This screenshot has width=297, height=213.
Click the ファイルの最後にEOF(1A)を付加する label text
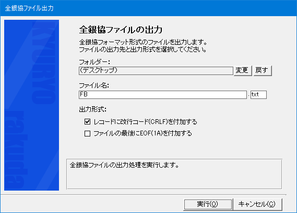click(x=142, y=134)
